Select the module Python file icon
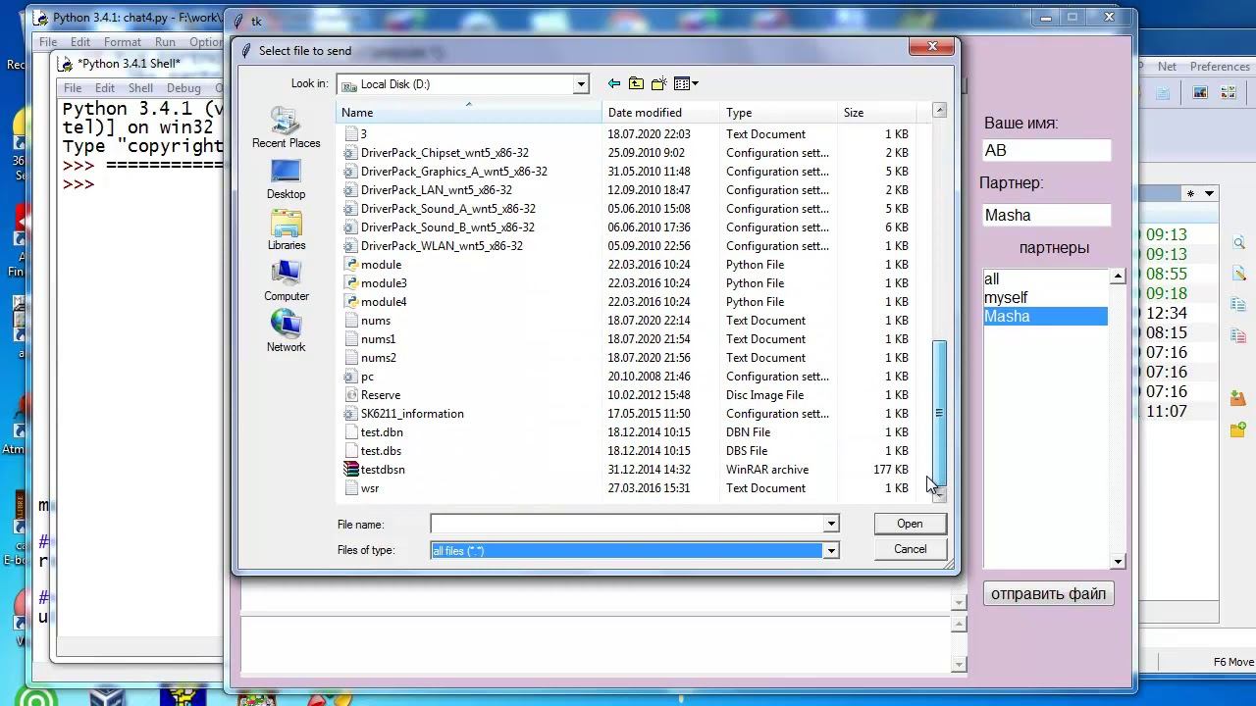 (351, 265)
